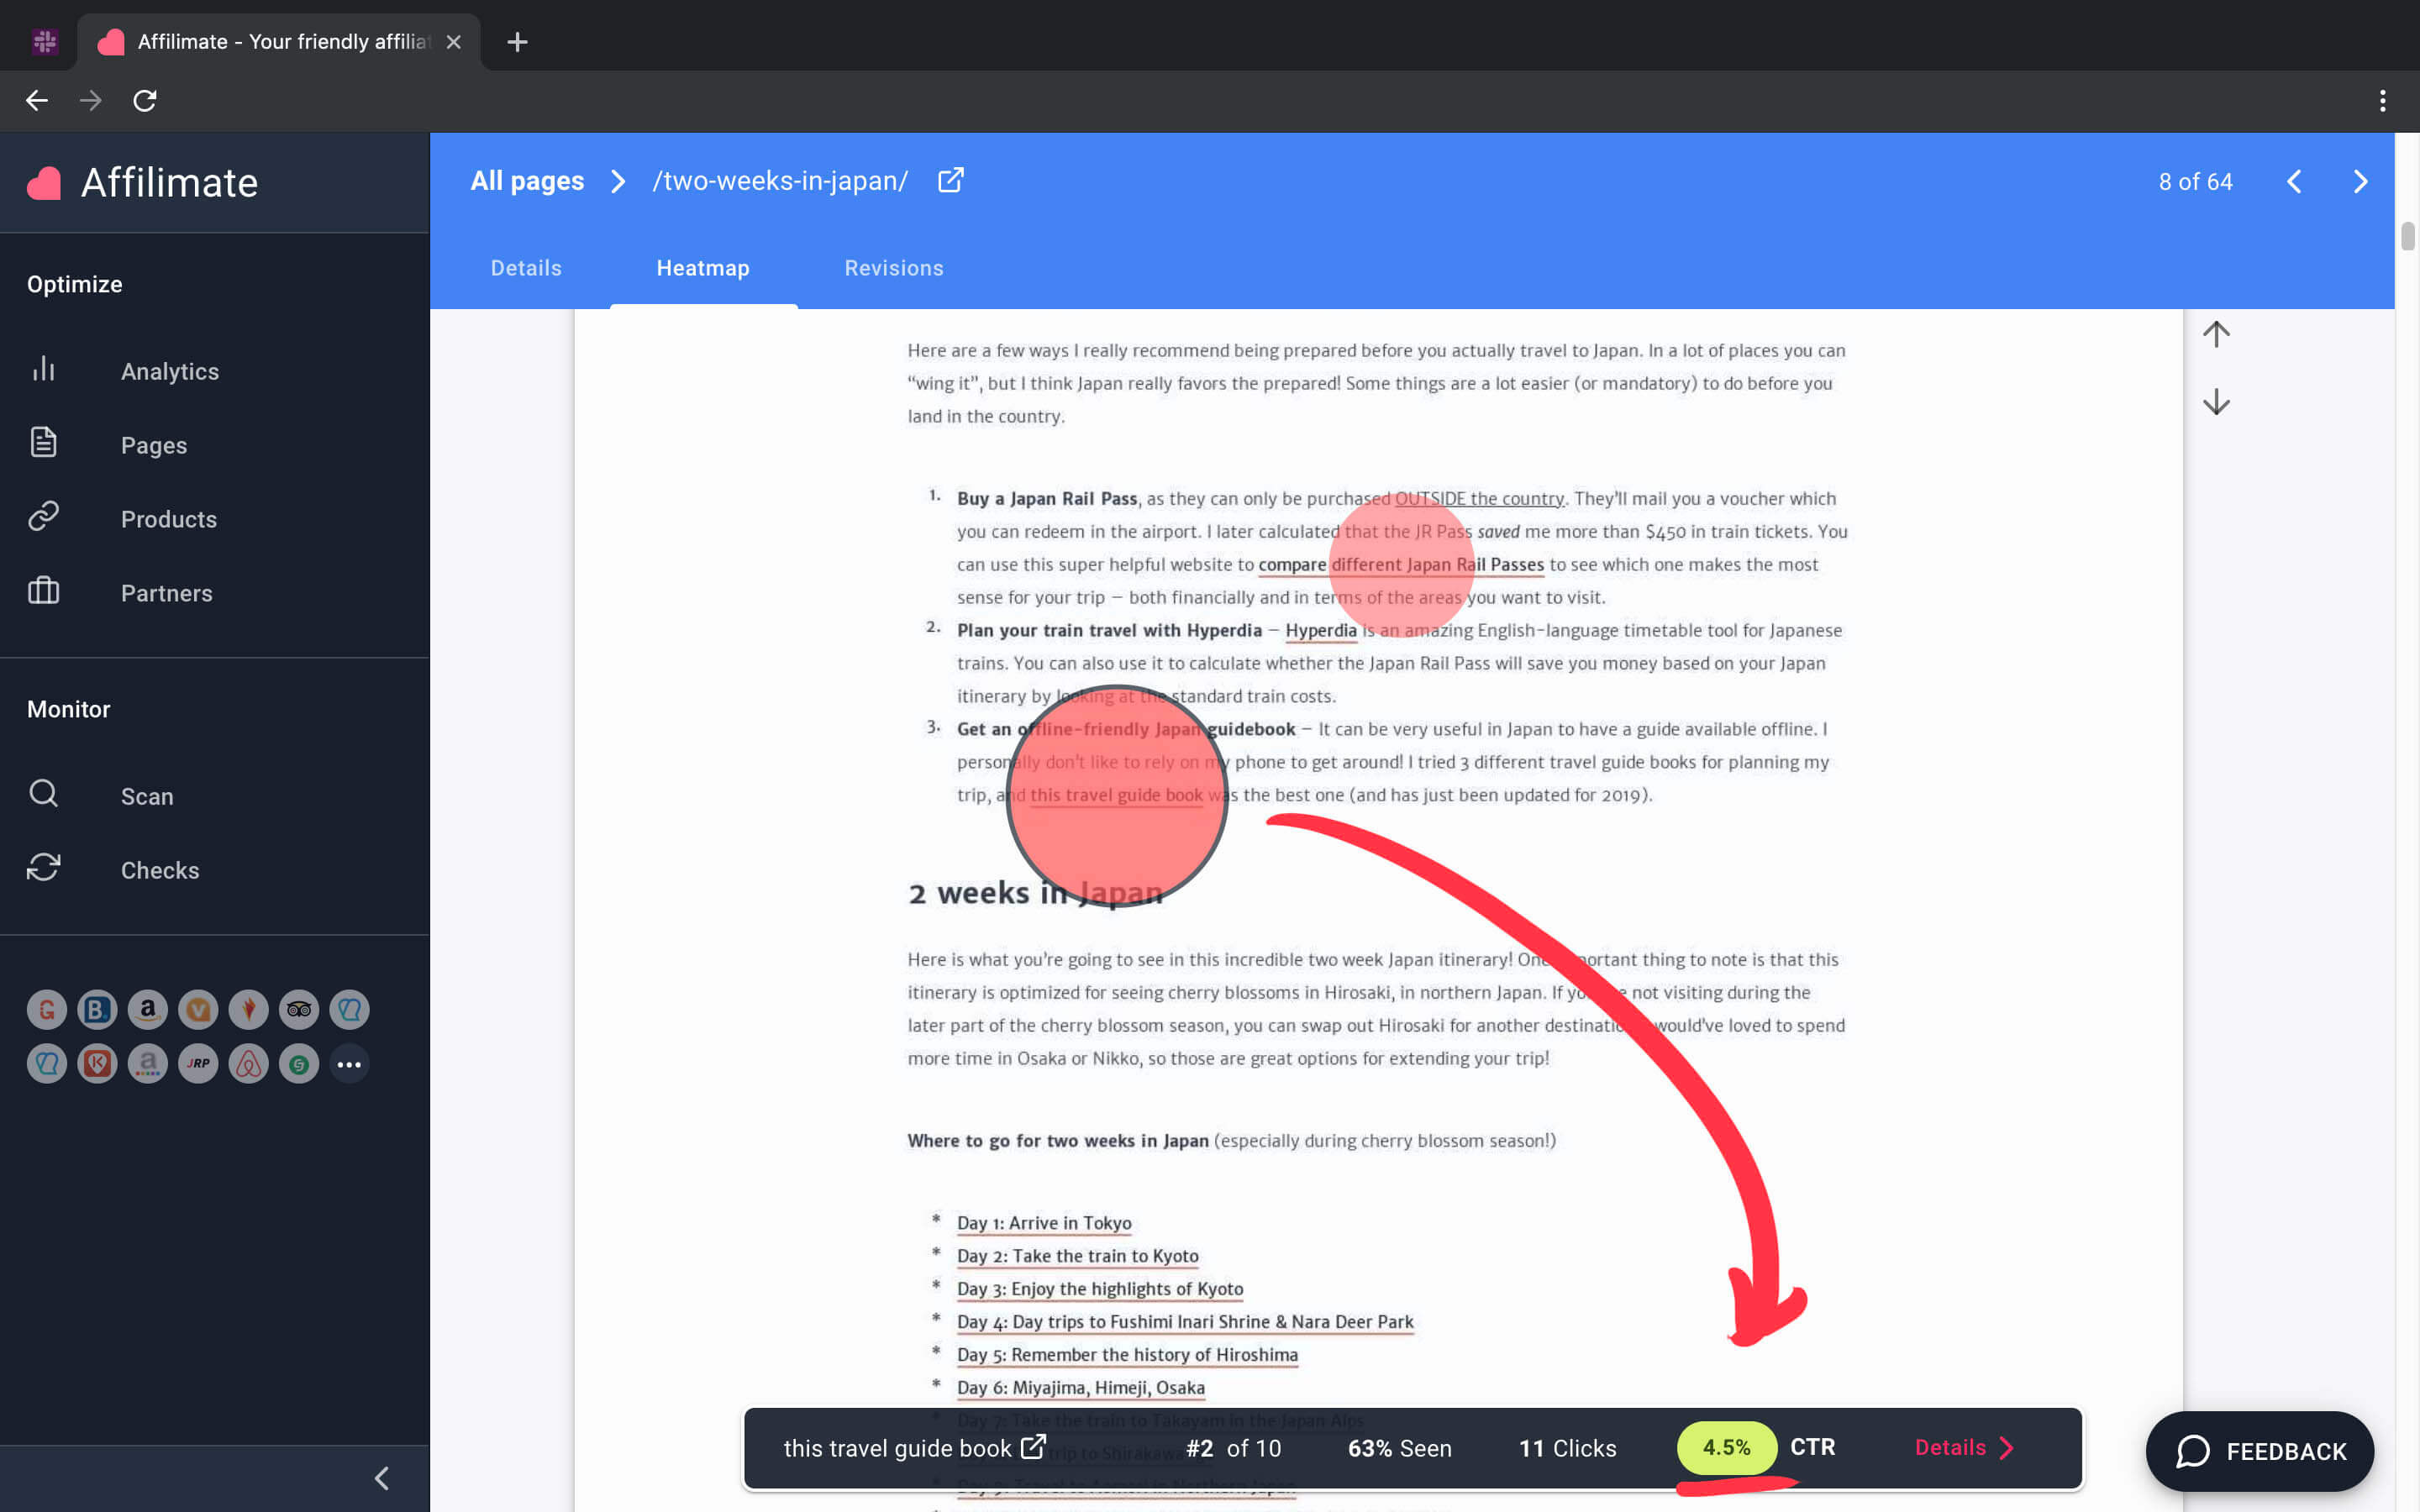Image resolution: width=2420 pixels, height=1512 pixels.
Task: Go to next page with right chevron
Action: pos(2360,182)
